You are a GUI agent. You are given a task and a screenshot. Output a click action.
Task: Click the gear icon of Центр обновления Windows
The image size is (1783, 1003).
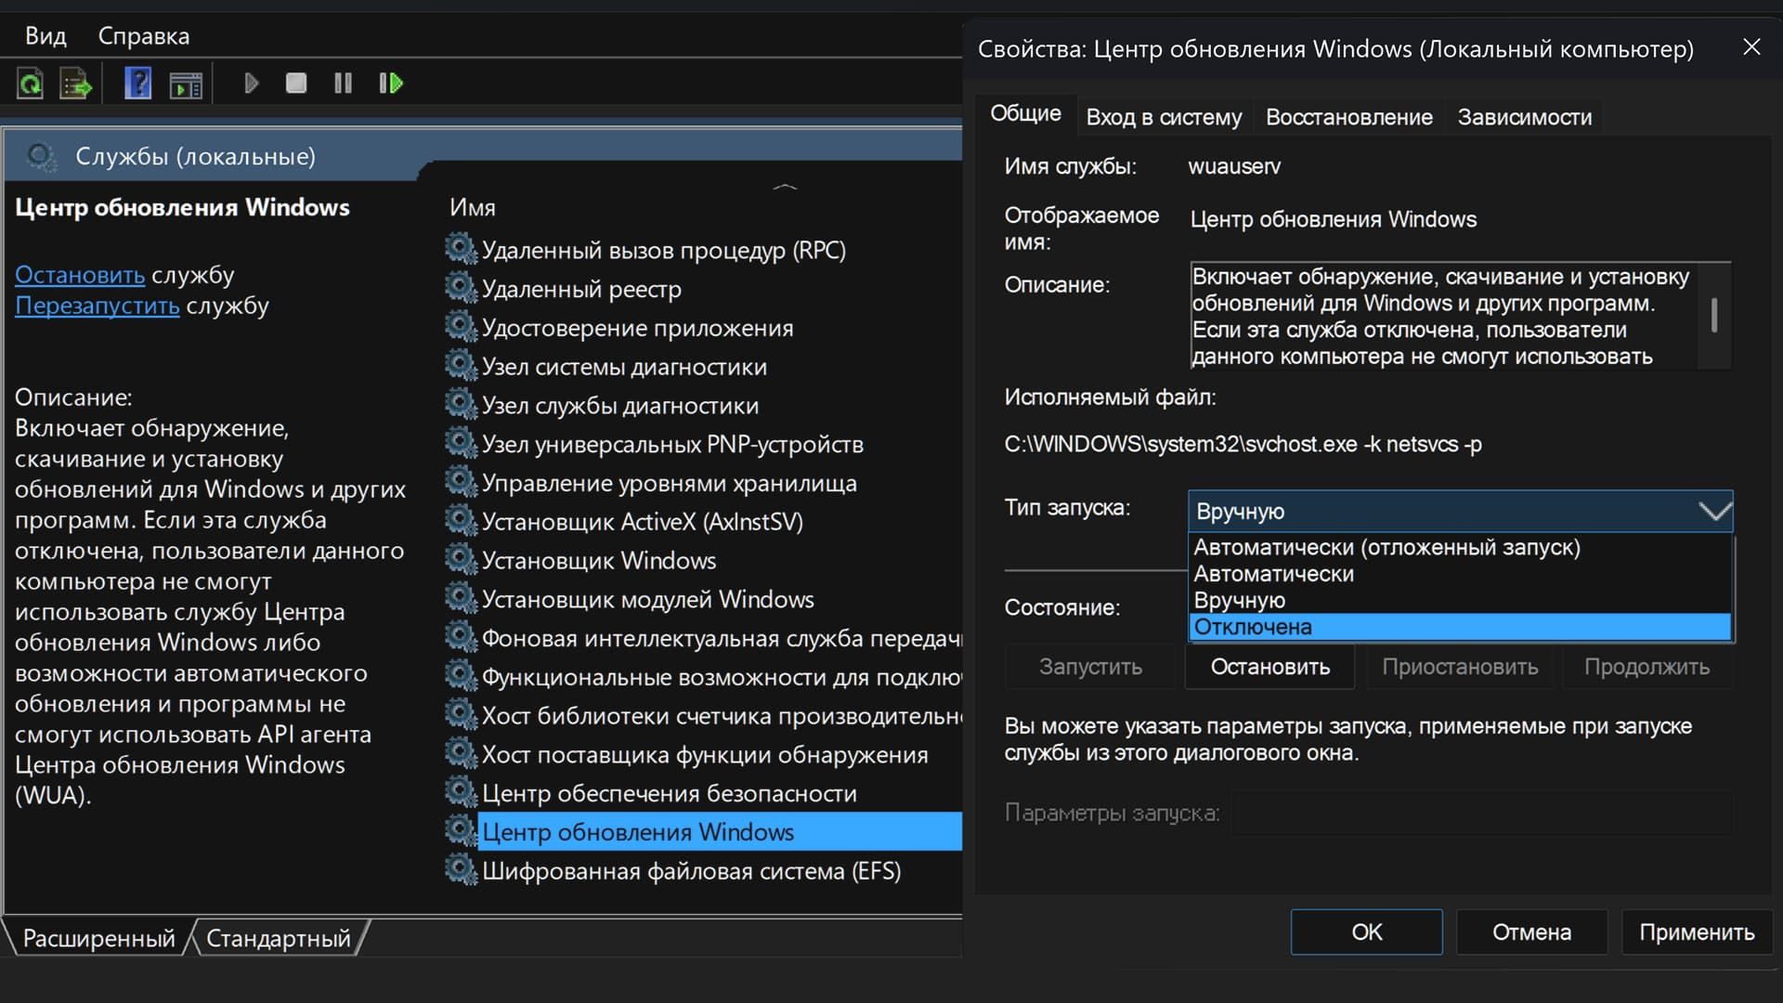pyautogui.click(x=461, y=831)
